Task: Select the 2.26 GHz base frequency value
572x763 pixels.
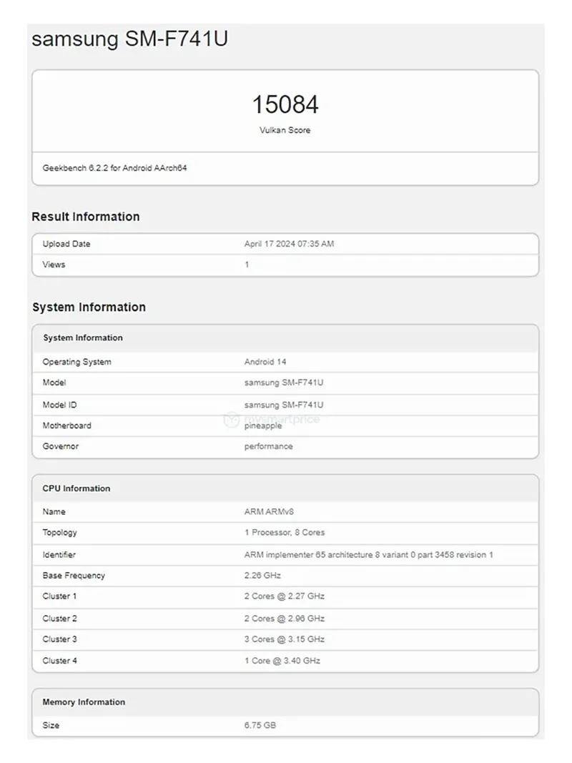Action: click(x=262, y=576)
